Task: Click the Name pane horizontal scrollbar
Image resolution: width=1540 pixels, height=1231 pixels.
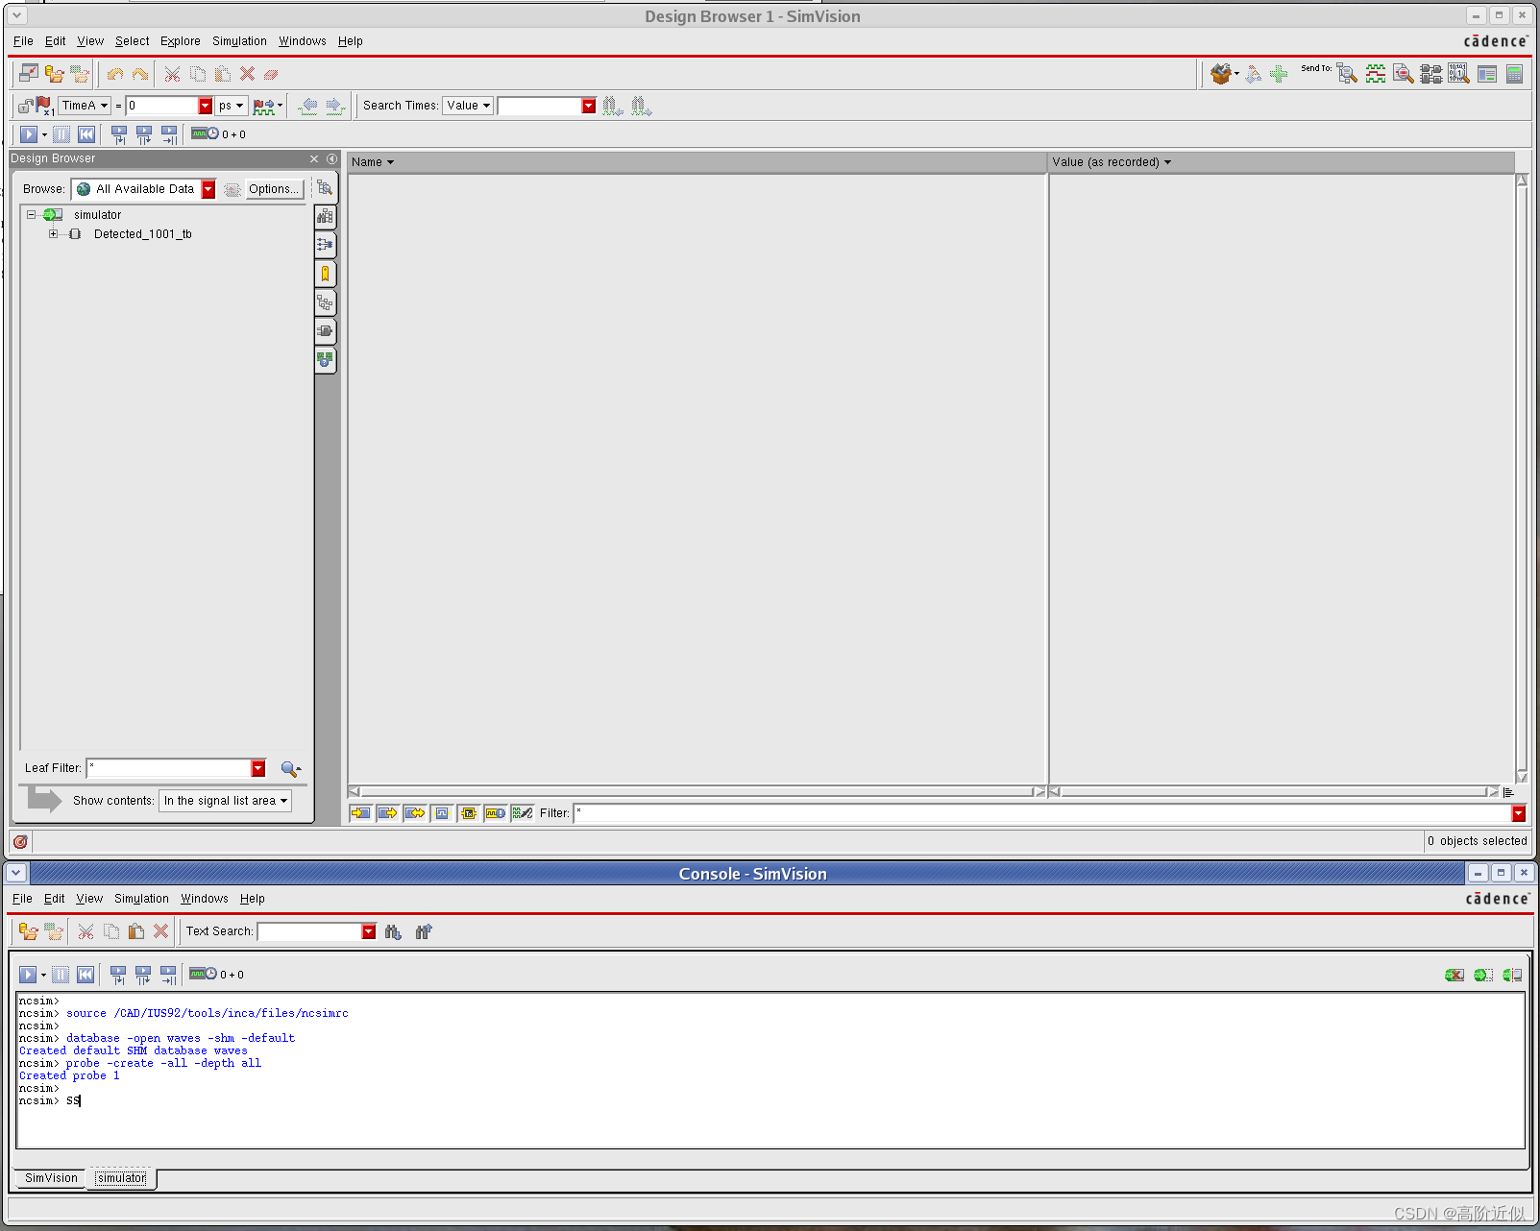Action: coord(697,792)
